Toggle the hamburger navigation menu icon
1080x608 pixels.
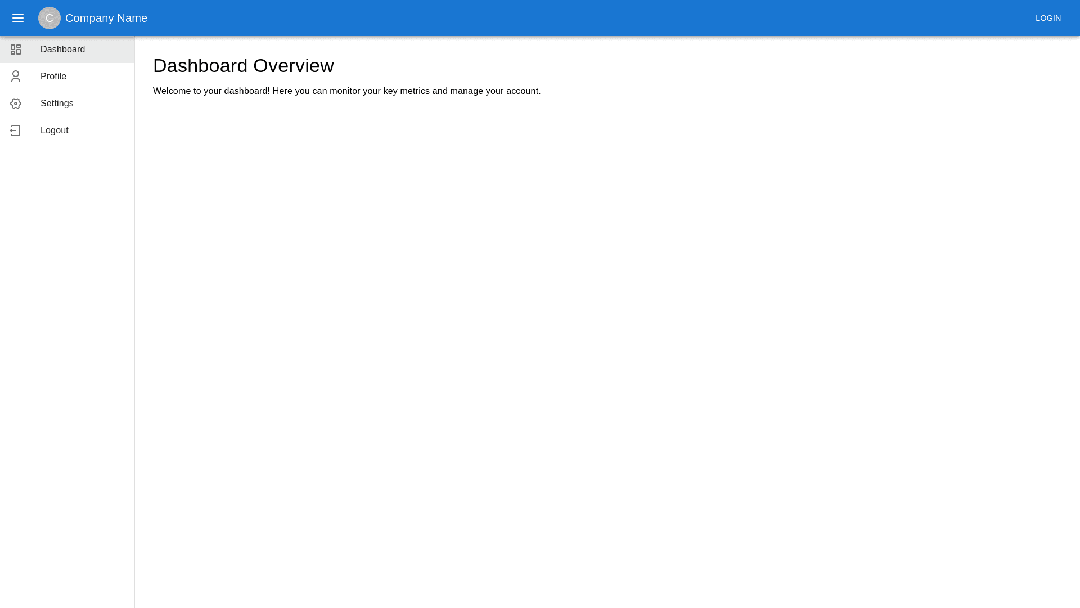click(18, 18)
